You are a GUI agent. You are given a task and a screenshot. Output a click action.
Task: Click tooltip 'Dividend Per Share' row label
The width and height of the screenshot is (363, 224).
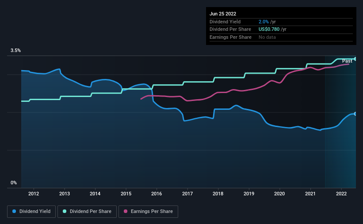point(230,30)
